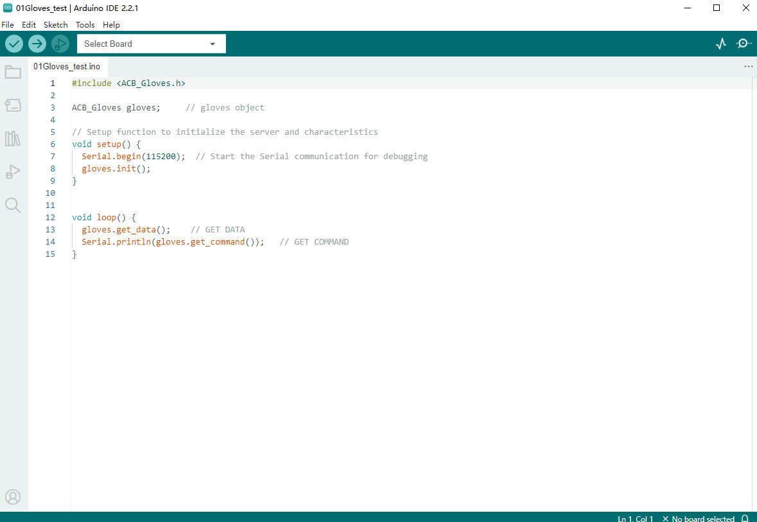Open the Serial Plotter icon
This screenshot has height=522, width=757.
[x=721, y=44]
